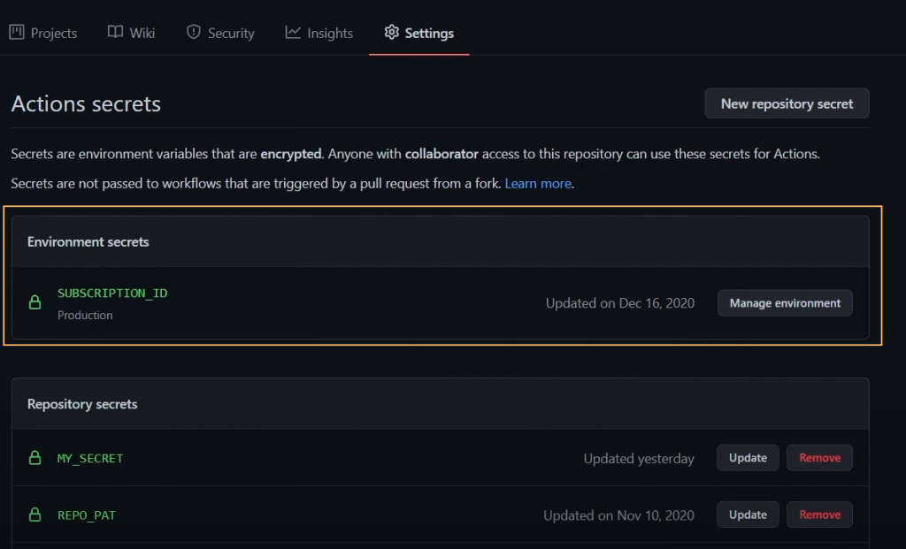The image size is (906, 549).
Task: Click the Projects board icon
Action: click(x=16, y=33)
